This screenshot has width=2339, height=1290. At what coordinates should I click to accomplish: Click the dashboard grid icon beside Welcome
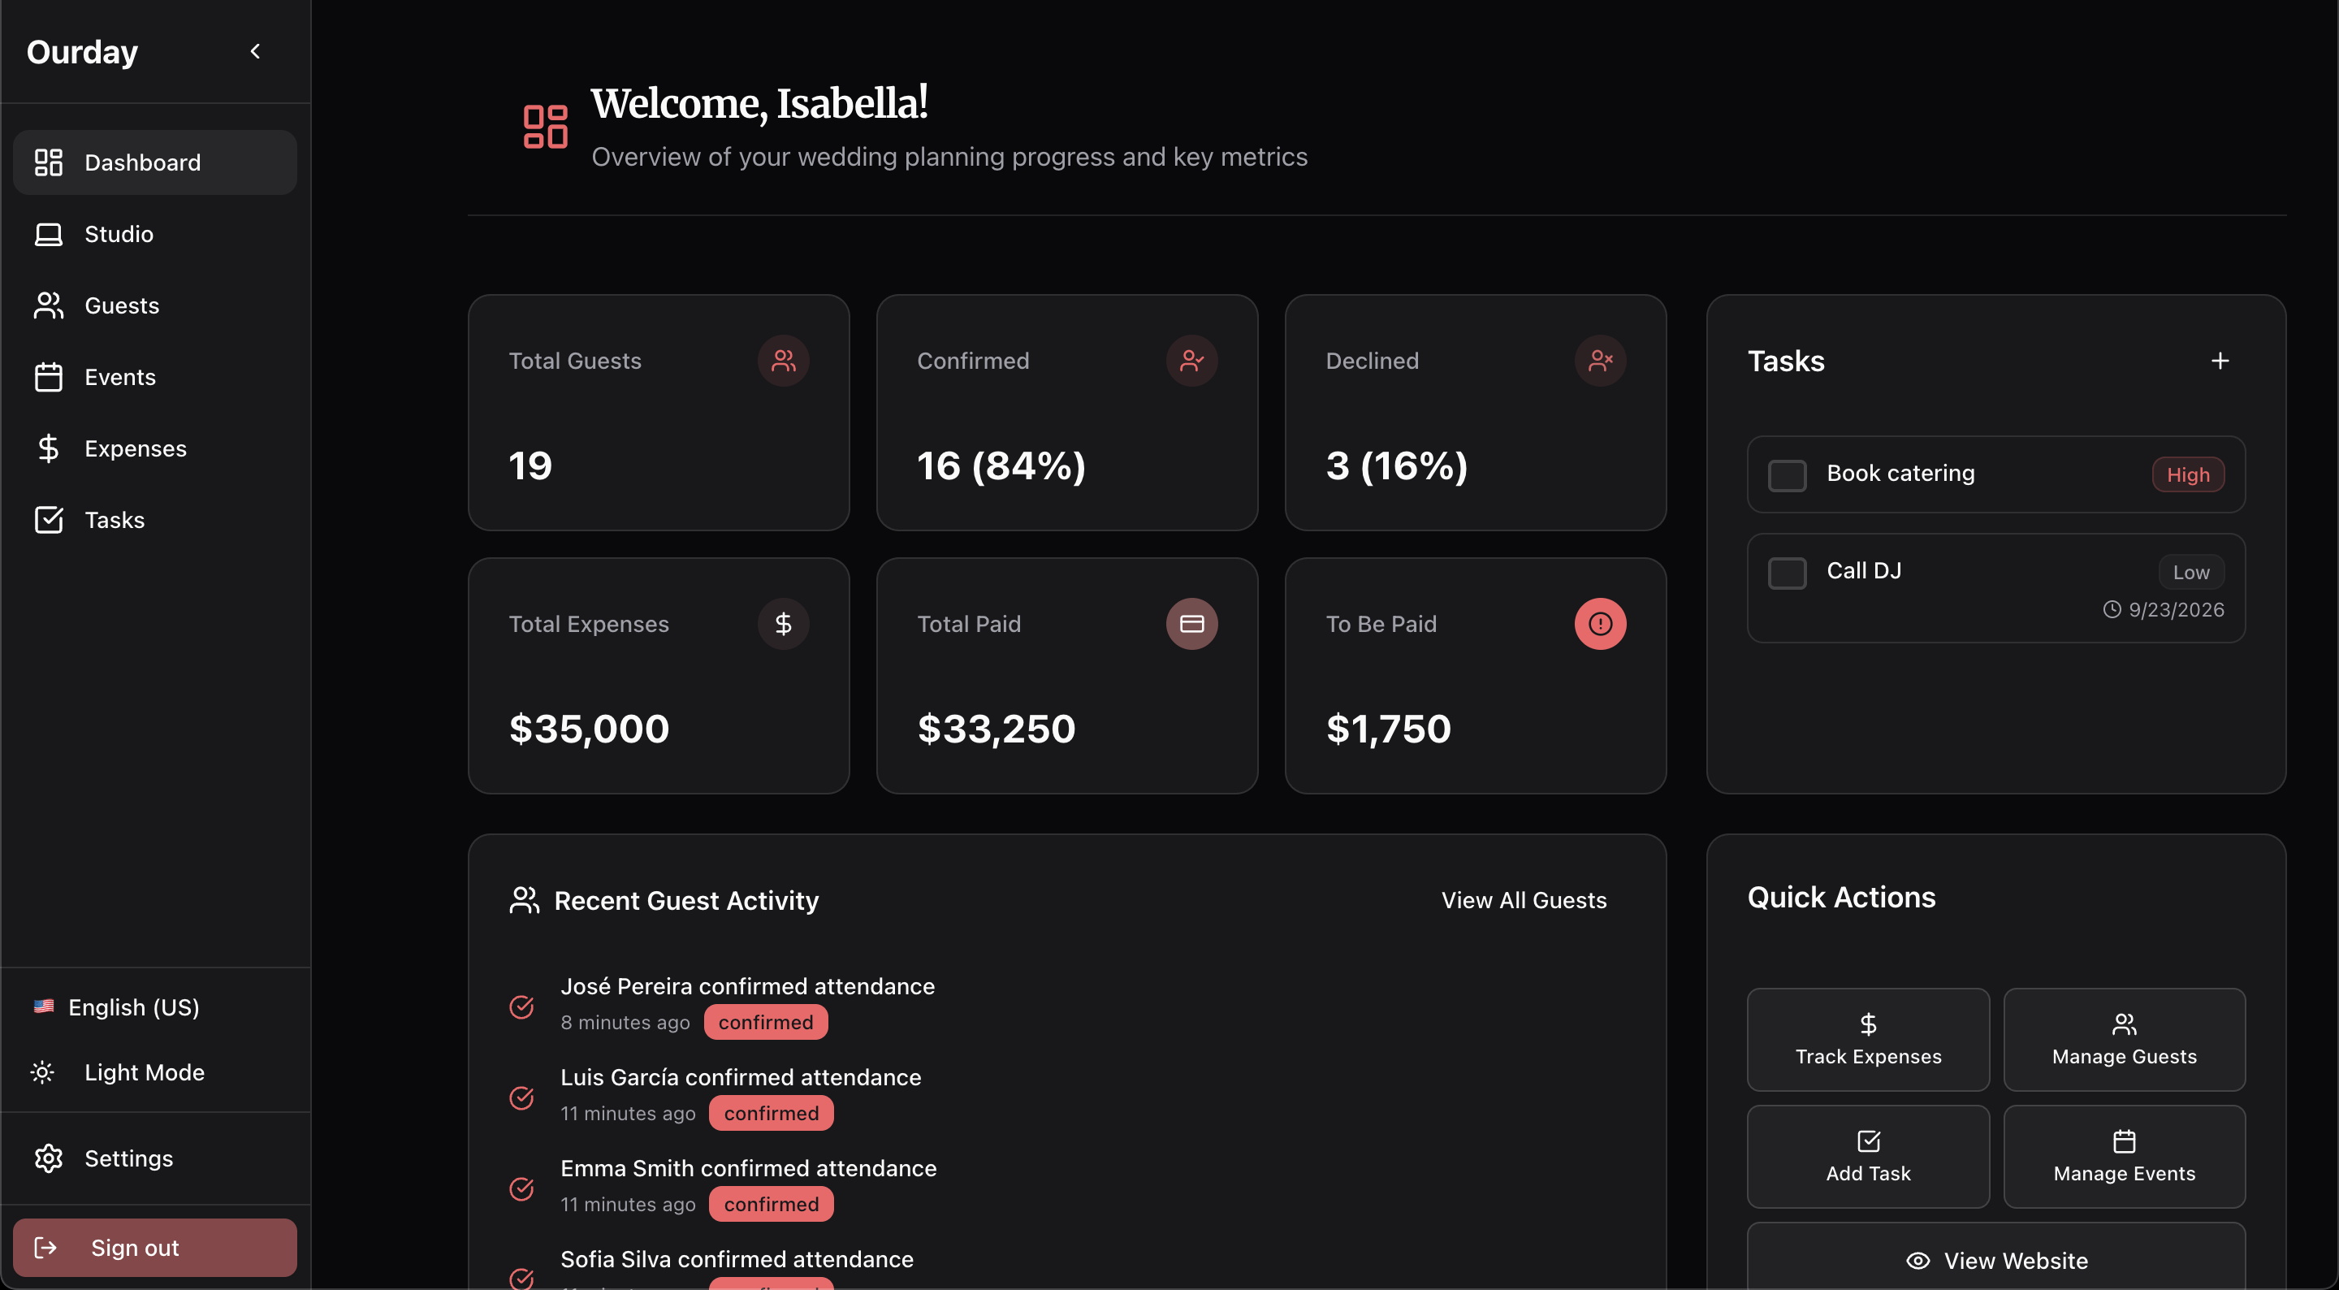point(545,126)
